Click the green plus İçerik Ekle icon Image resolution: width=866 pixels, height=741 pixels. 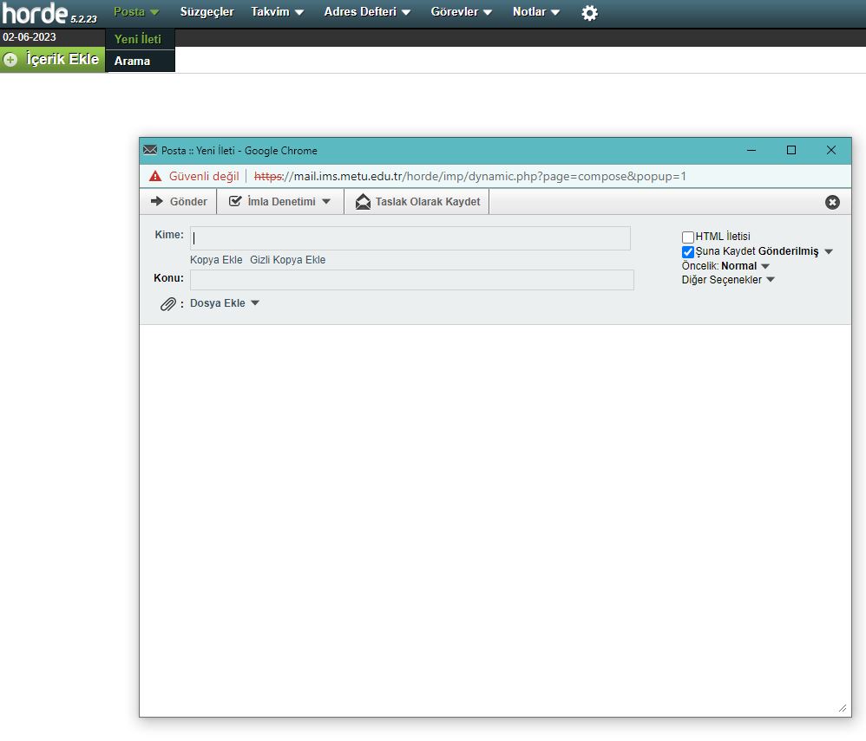(x=10, y=60)
